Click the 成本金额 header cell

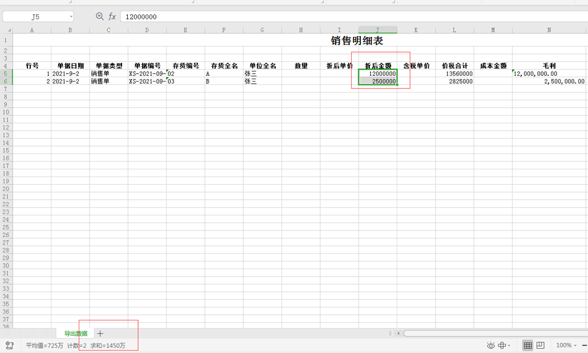pyautogui.click(x=493, y=66)
